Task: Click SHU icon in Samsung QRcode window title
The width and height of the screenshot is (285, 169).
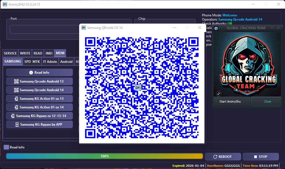Action: tap(83, 28)
